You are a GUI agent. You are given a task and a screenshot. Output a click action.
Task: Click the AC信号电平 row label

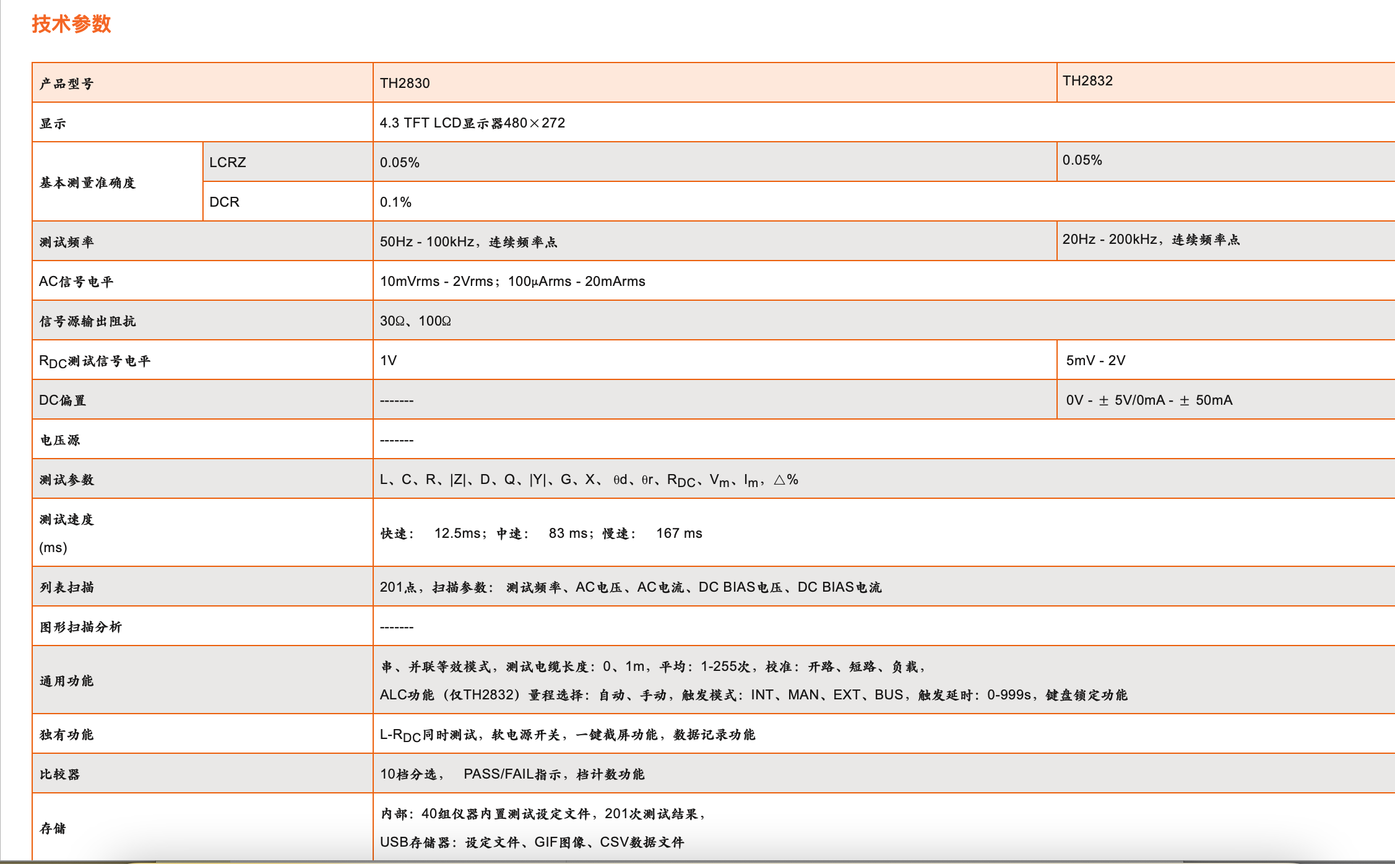tap(76, 282)
